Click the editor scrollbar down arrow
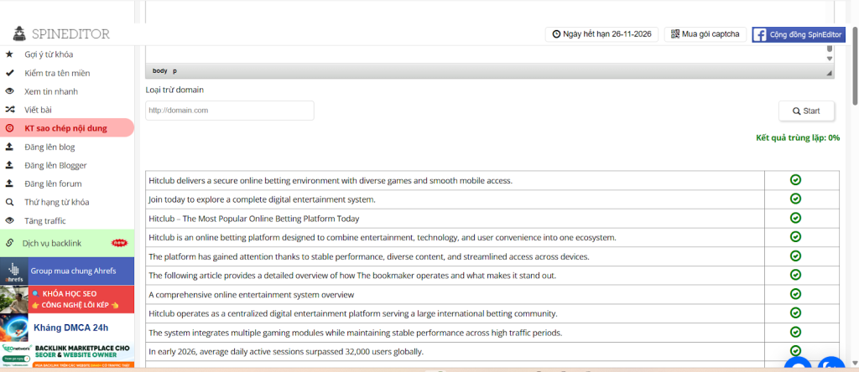The height and width of the screenshot is (372, 859). pos(830,59)
